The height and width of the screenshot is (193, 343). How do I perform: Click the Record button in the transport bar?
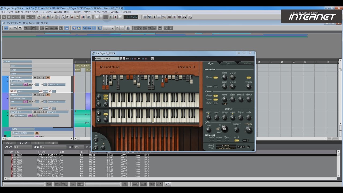[x=115, y=17]
